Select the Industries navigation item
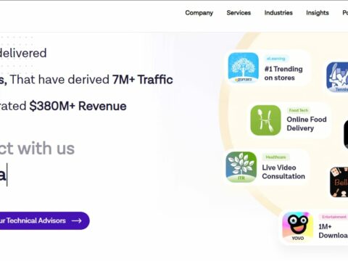The image size is (348, 261). click(x=278, y=12)
